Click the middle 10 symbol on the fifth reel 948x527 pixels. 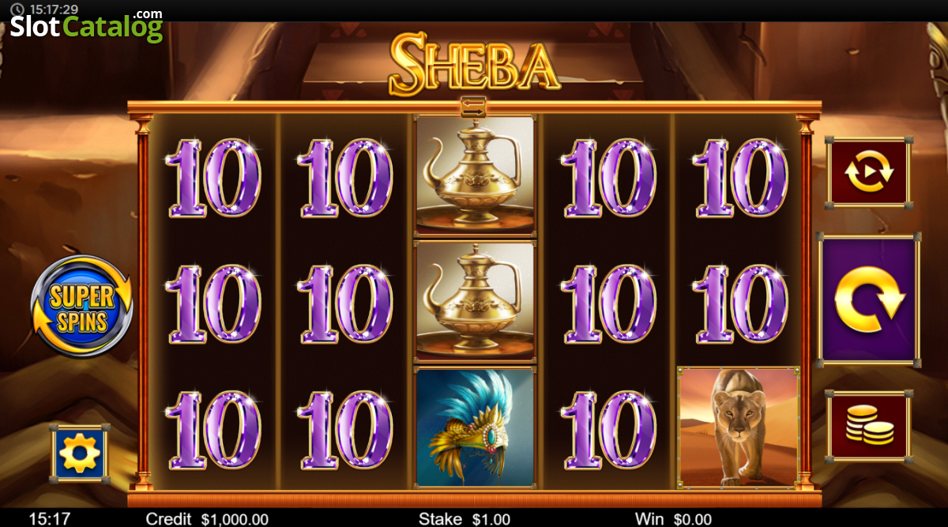(740, 303)
